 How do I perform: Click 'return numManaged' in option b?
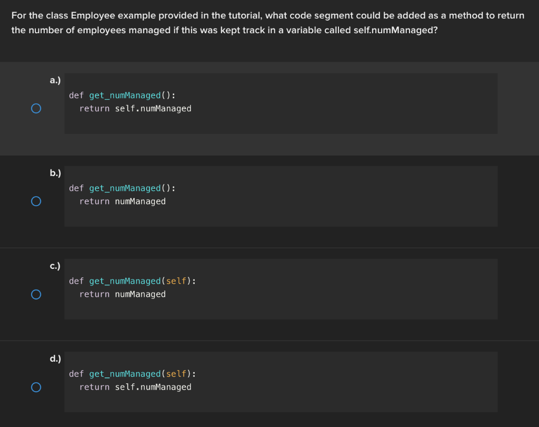coord(122,201)
